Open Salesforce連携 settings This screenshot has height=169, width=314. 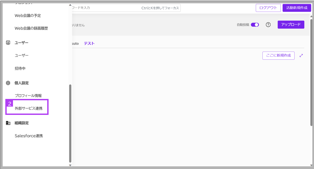(29, 136)
